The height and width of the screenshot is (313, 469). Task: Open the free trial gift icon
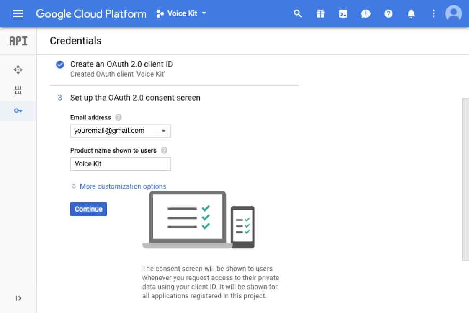[x=320, y=14]
